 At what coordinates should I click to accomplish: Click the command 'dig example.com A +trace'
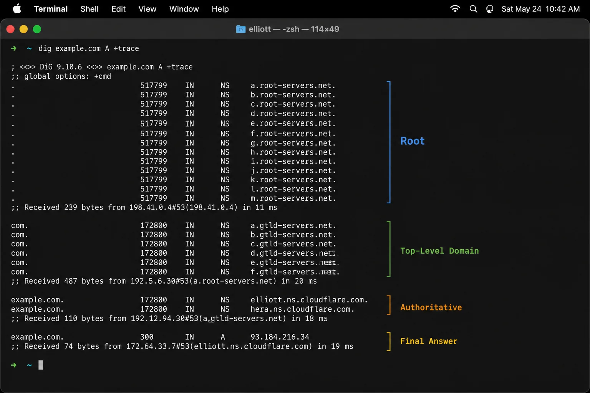tap(89, 48)
